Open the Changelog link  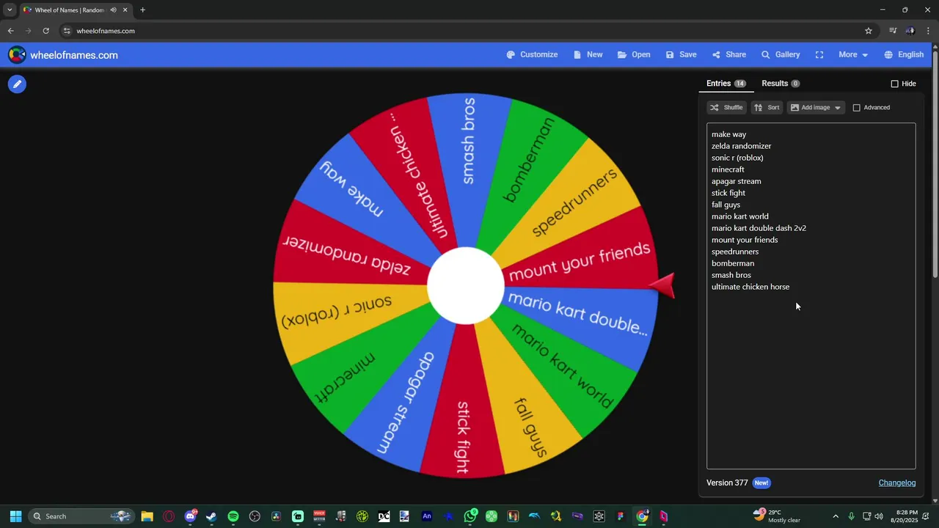897,483
